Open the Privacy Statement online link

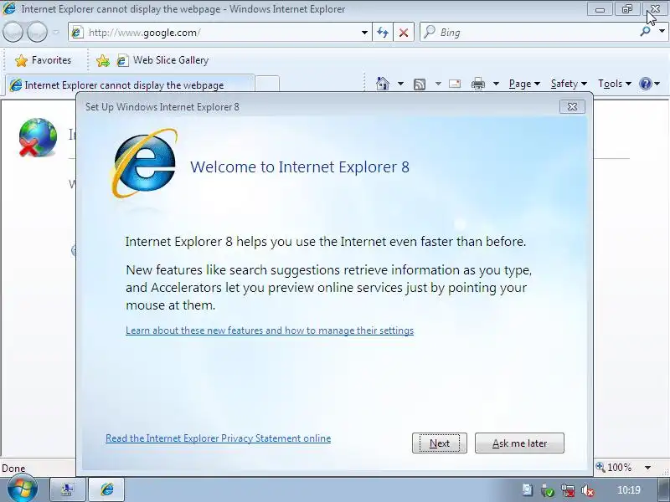click(218, 438)
